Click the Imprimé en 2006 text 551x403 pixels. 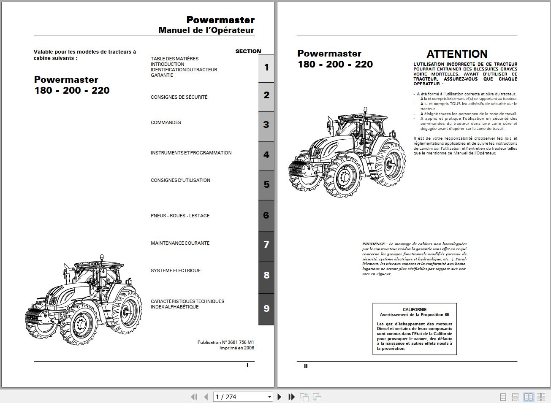point(237,348)
